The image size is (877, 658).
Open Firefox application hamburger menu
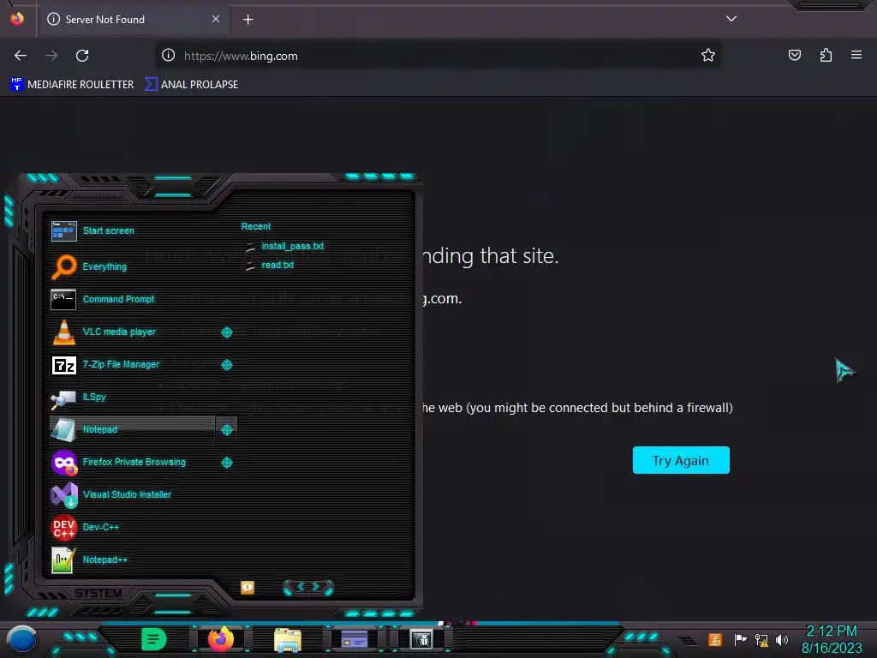[856, 56]
